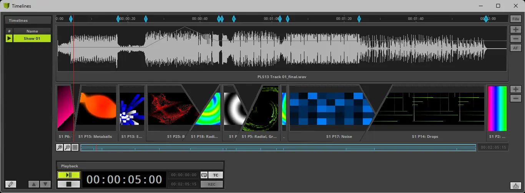Open the File button for the audio track
Image resolution: width=525 pixels, height=193 pixels.
(x=515, y=19)
